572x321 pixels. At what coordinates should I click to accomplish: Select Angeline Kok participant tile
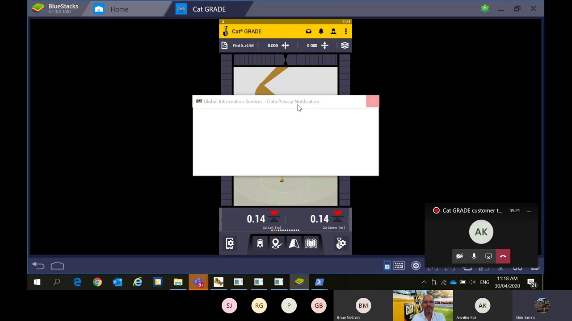pos(482,306)
